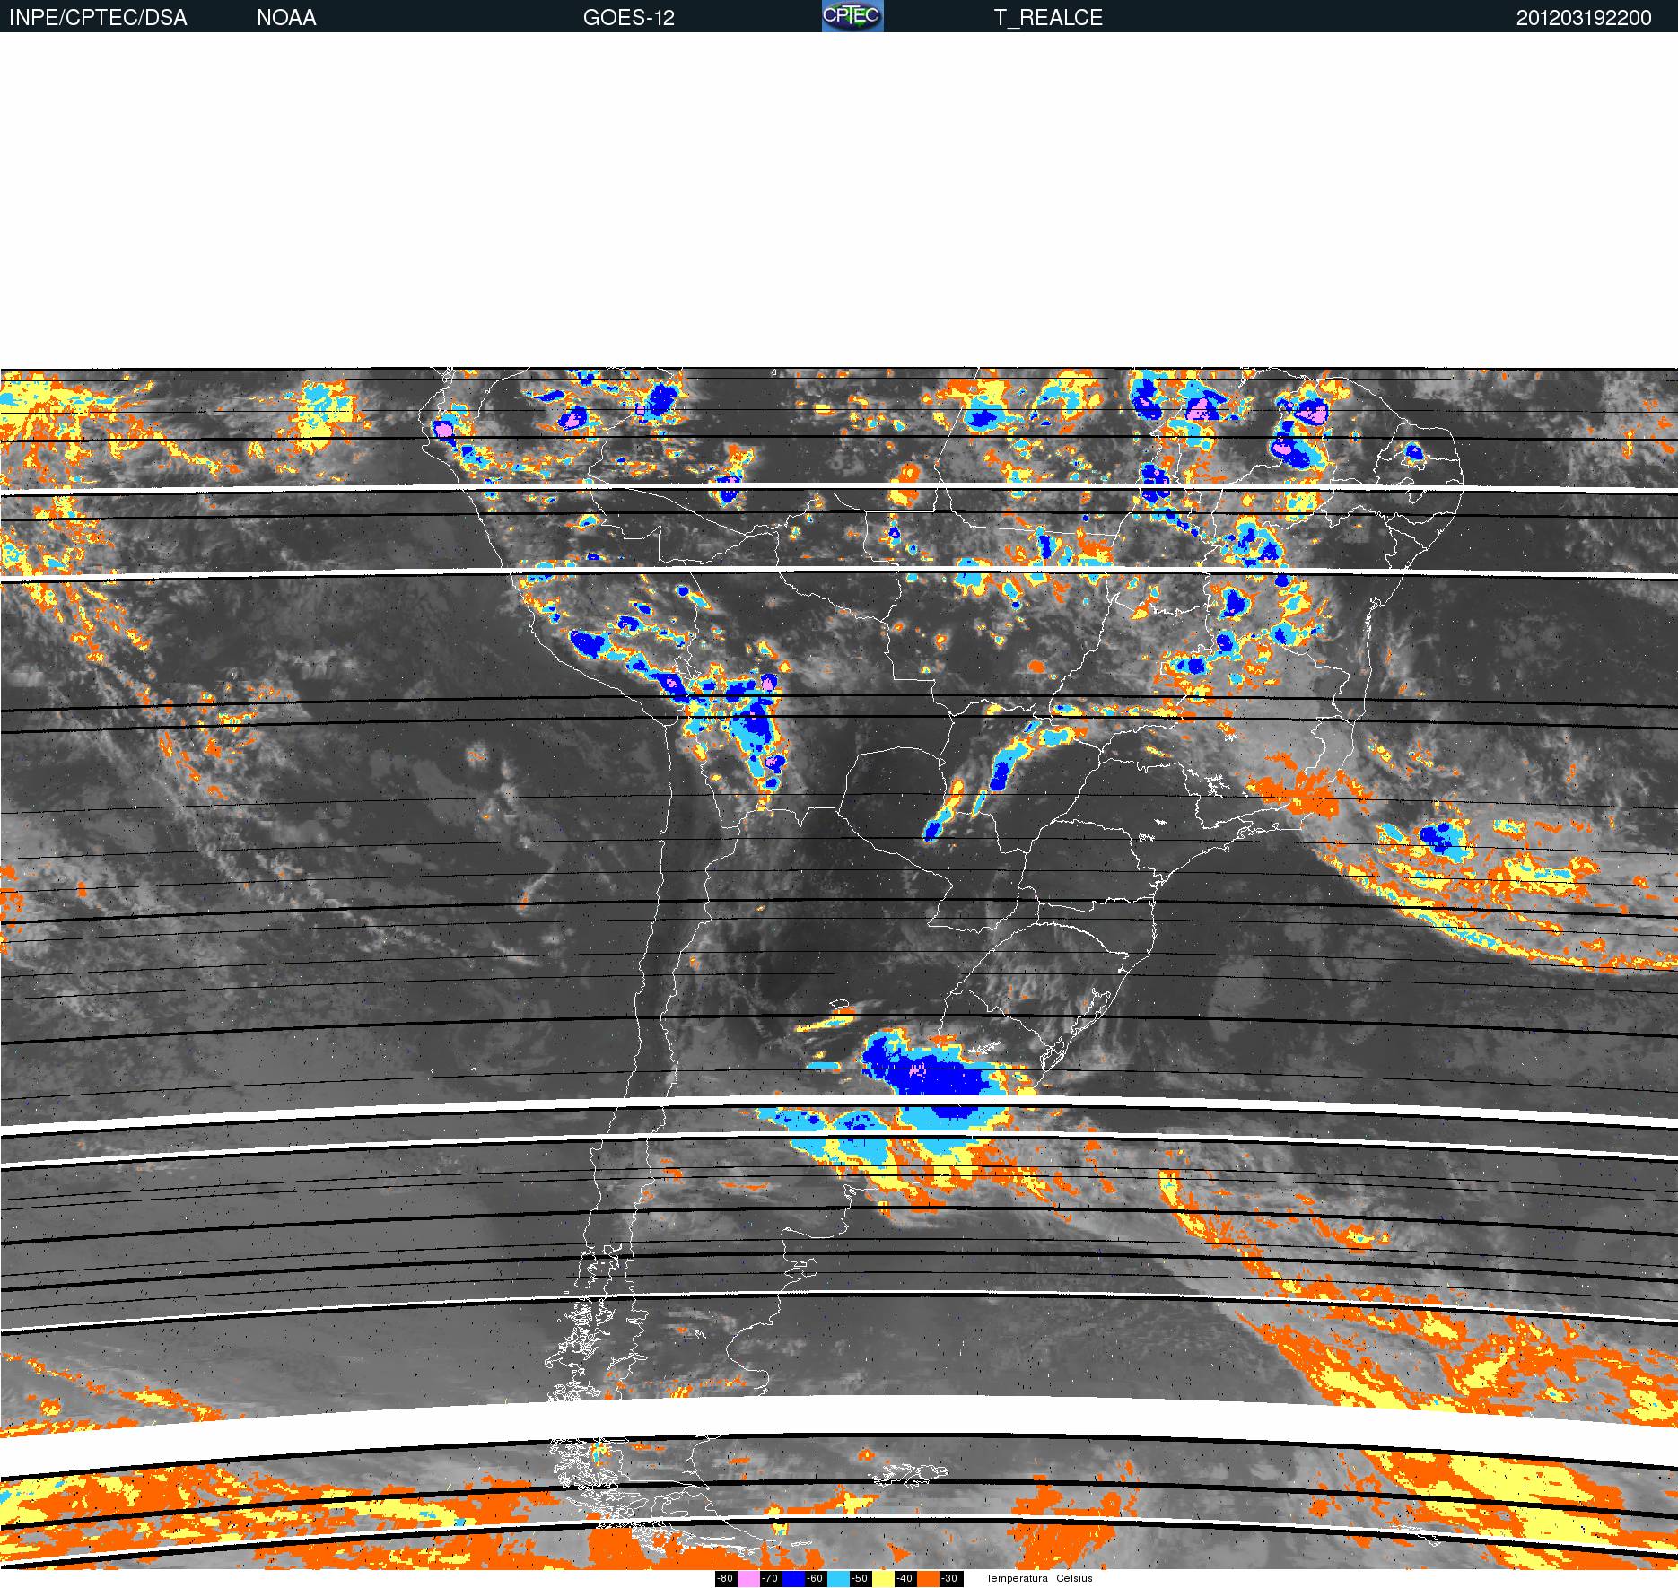This screenshot has height=1588, width=1678.
Task: Click the light blue legend color swatch
Action: [x=838, y=1579]
